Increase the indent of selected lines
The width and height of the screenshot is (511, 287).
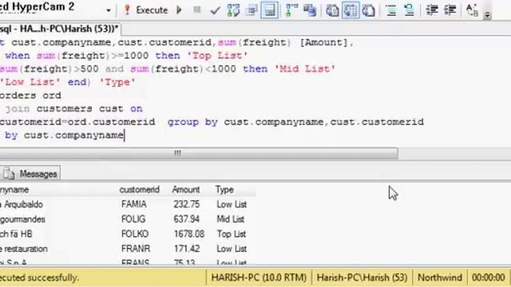click(450, 10)
